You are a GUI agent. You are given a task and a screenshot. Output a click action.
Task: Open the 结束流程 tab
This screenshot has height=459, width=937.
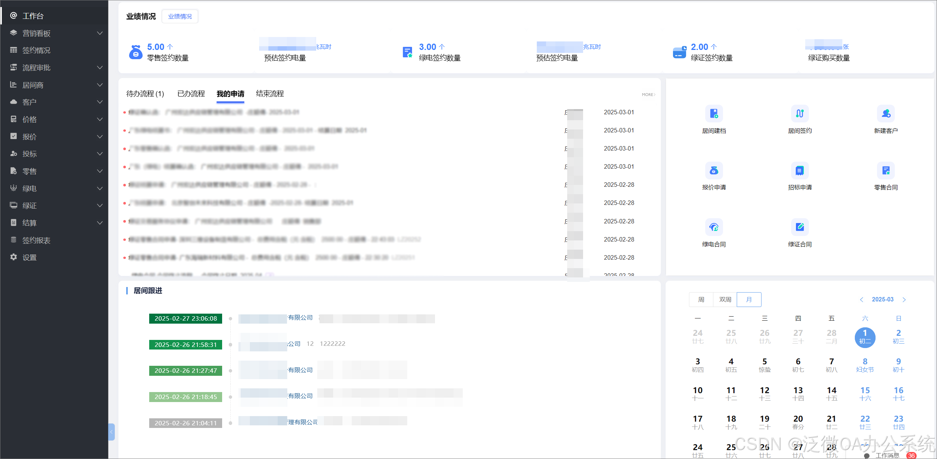pyautogui.click(x=270, y=94)
